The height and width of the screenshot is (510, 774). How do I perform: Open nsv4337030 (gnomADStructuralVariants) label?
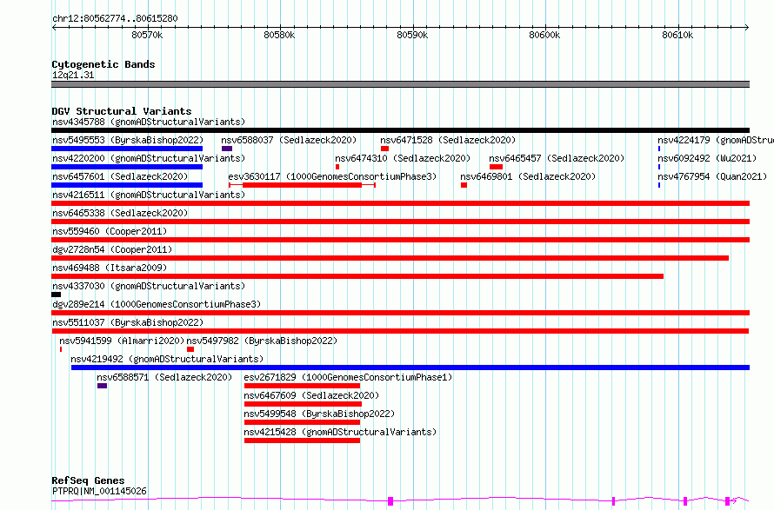tap(149, 286)
